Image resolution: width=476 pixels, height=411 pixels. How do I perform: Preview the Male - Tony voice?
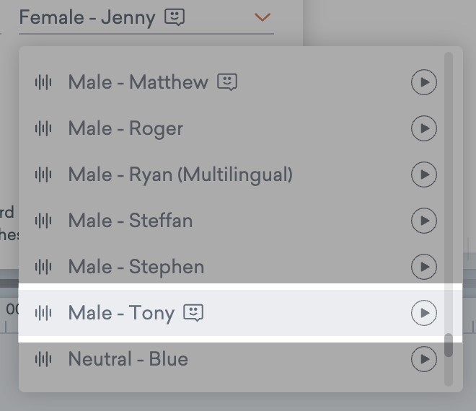424,313
